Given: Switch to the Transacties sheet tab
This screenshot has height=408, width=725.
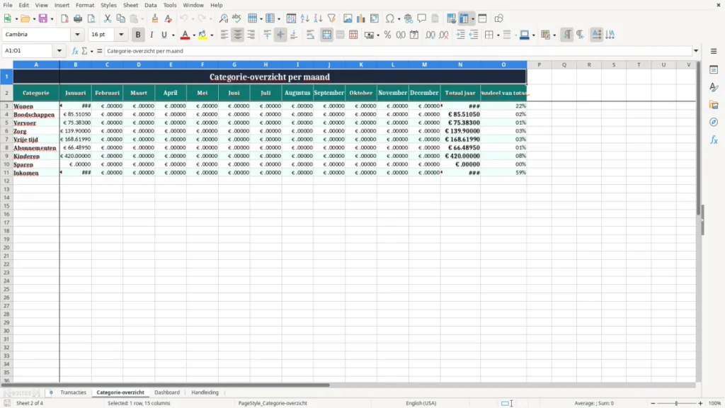Looking at the screenshot, I should pos(73,392).
